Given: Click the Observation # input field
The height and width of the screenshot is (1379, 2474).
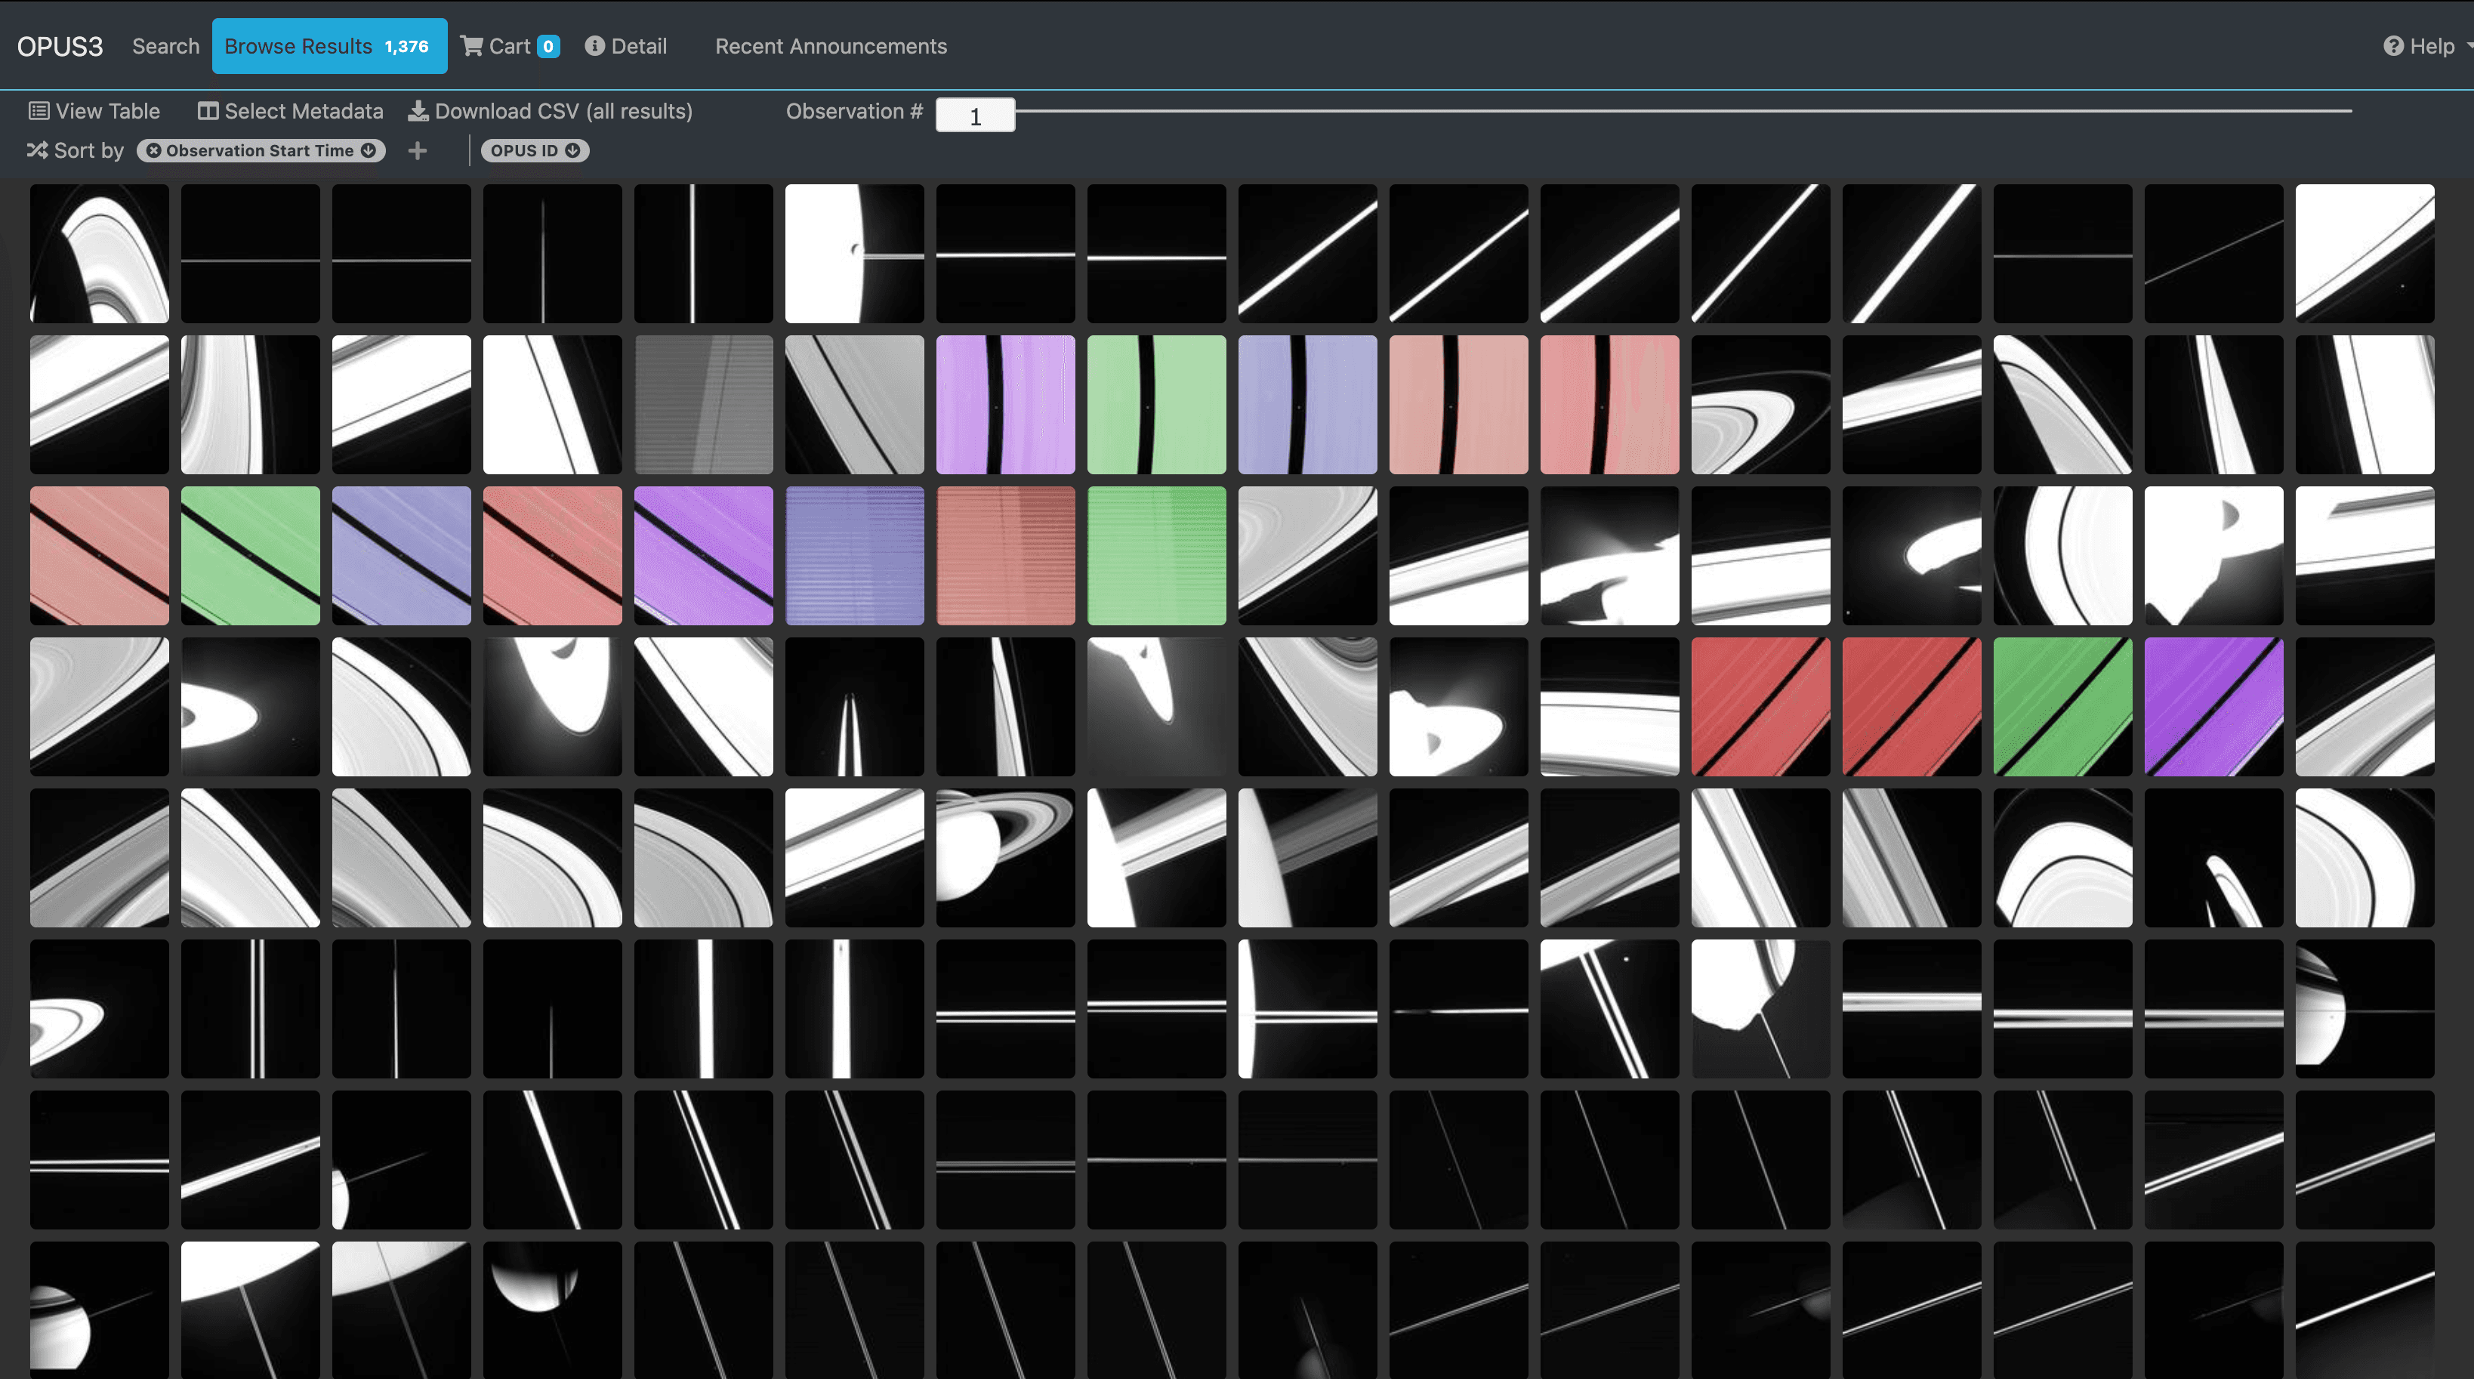Looking at the screenshot, I should 974,116.
